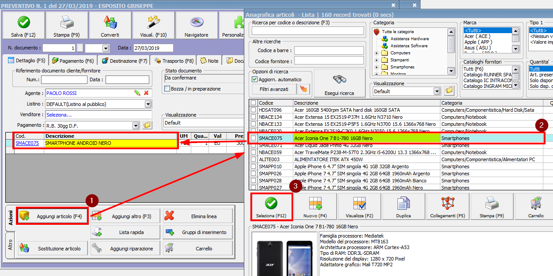Open the Navigatore compass tool
The width and height of the screenshot is (553, 276).
point(197,26)
